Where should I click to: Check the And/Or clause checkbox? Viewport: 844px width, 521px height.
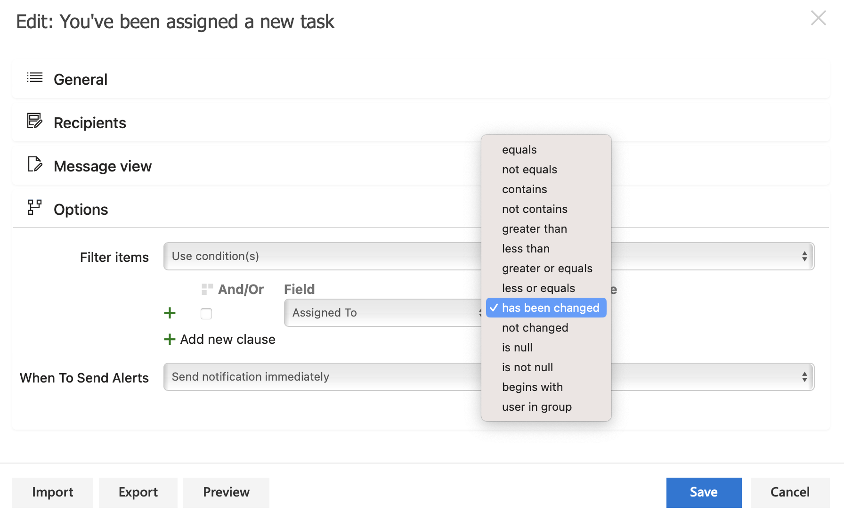pyautogui.click(x=206, y=313)
